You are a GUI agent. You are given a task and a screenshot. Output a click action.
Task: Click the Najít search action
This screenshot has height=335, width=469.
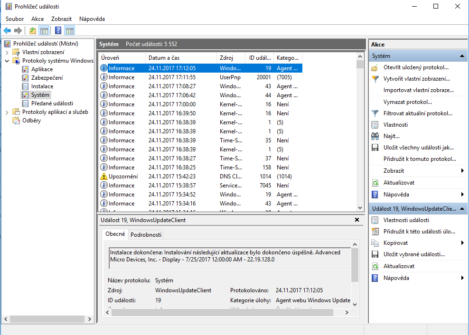click(391, 136)
